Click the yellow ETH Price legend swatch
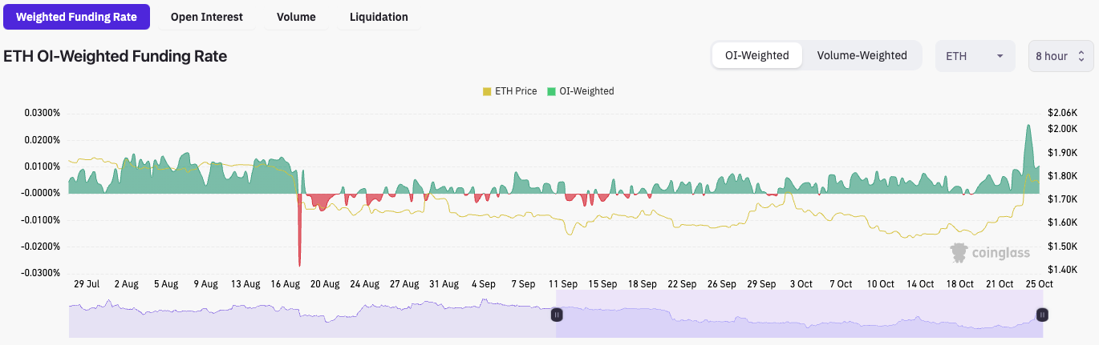Image resolution: width=1099 pixels, height=345 pixels. point(487,91)
